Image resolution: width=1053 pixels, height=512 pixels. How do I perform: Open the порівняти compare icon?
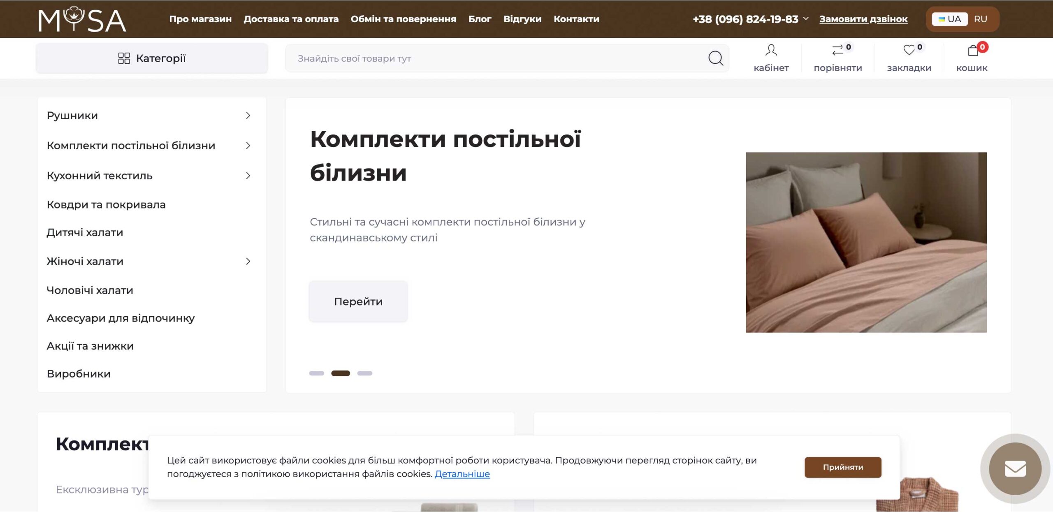click(x=837, y=51)
